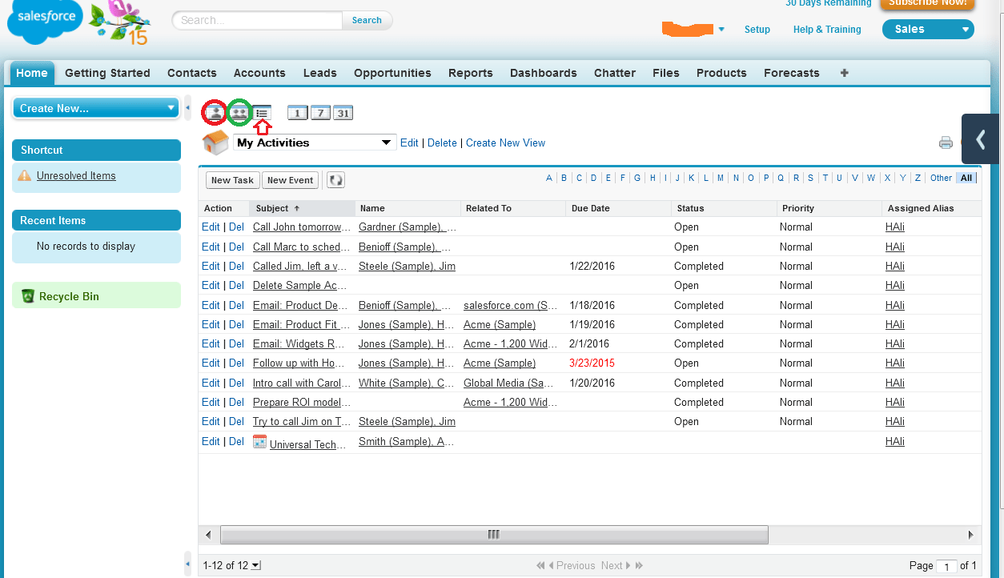Screen dimensions: 1004x578
Task: Show day view calendar icon 1
Action: 297,113
